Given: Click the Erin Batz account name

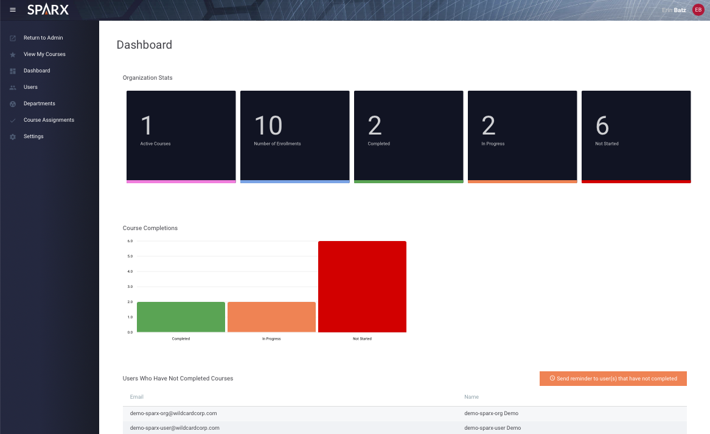Looking at the screenshot, I should coord(673,10).
